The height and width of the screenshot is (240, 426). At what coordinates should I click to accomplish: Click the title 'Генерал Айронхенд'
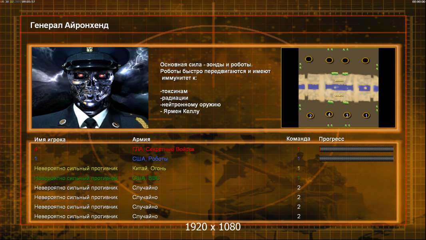pos(69,25)
